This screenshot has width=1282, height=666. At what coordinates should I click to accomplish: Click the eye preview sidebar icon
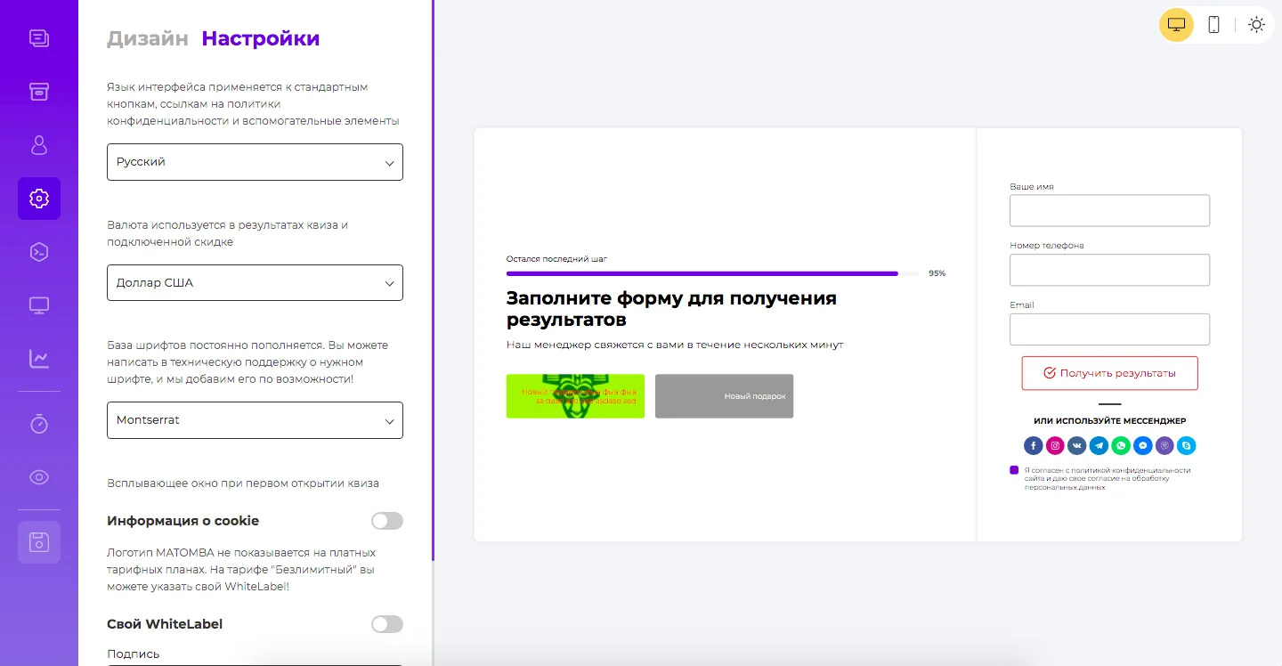point(39,477)
